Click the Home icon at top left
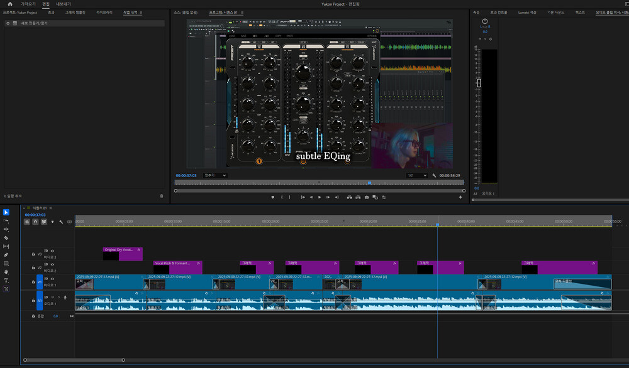The image size is (629, 368). [10, 4]
